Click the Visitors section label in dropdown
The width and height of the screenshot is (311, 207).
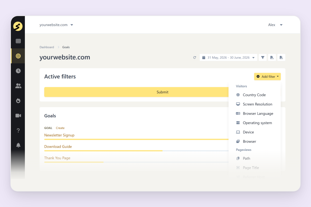(241, 86)
